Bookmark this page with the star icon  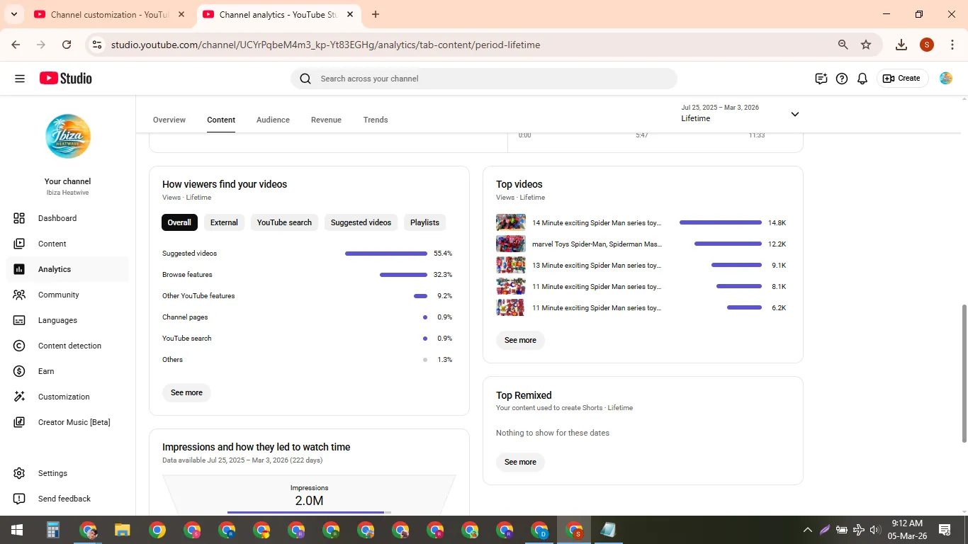pos(866,45)
